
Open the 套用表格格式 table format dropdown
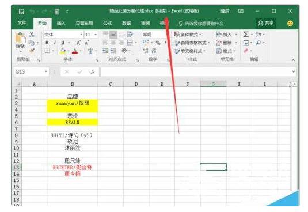coord(192,43)
